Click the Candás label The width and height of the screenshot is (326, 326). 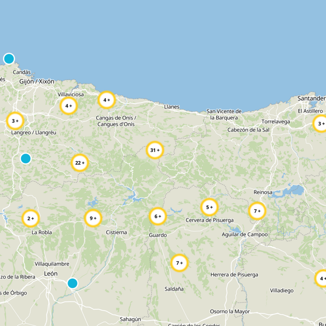coord(22,72)
